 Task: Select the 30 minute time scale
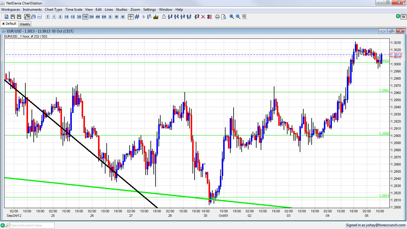point(79,17)
